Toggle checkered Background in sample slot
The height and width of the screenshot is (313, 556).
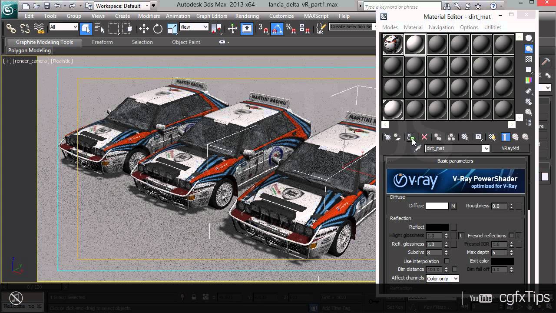point(529,59)
